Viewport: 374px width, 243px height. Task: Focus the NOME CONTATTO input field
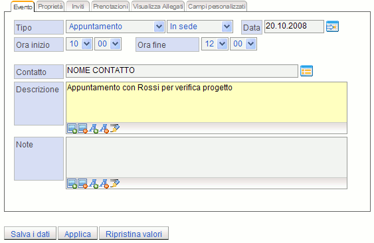(x=182, y=71)
